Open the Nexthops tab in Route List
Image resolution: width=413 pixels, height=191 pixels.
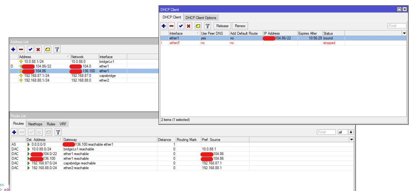pos(35,124)
